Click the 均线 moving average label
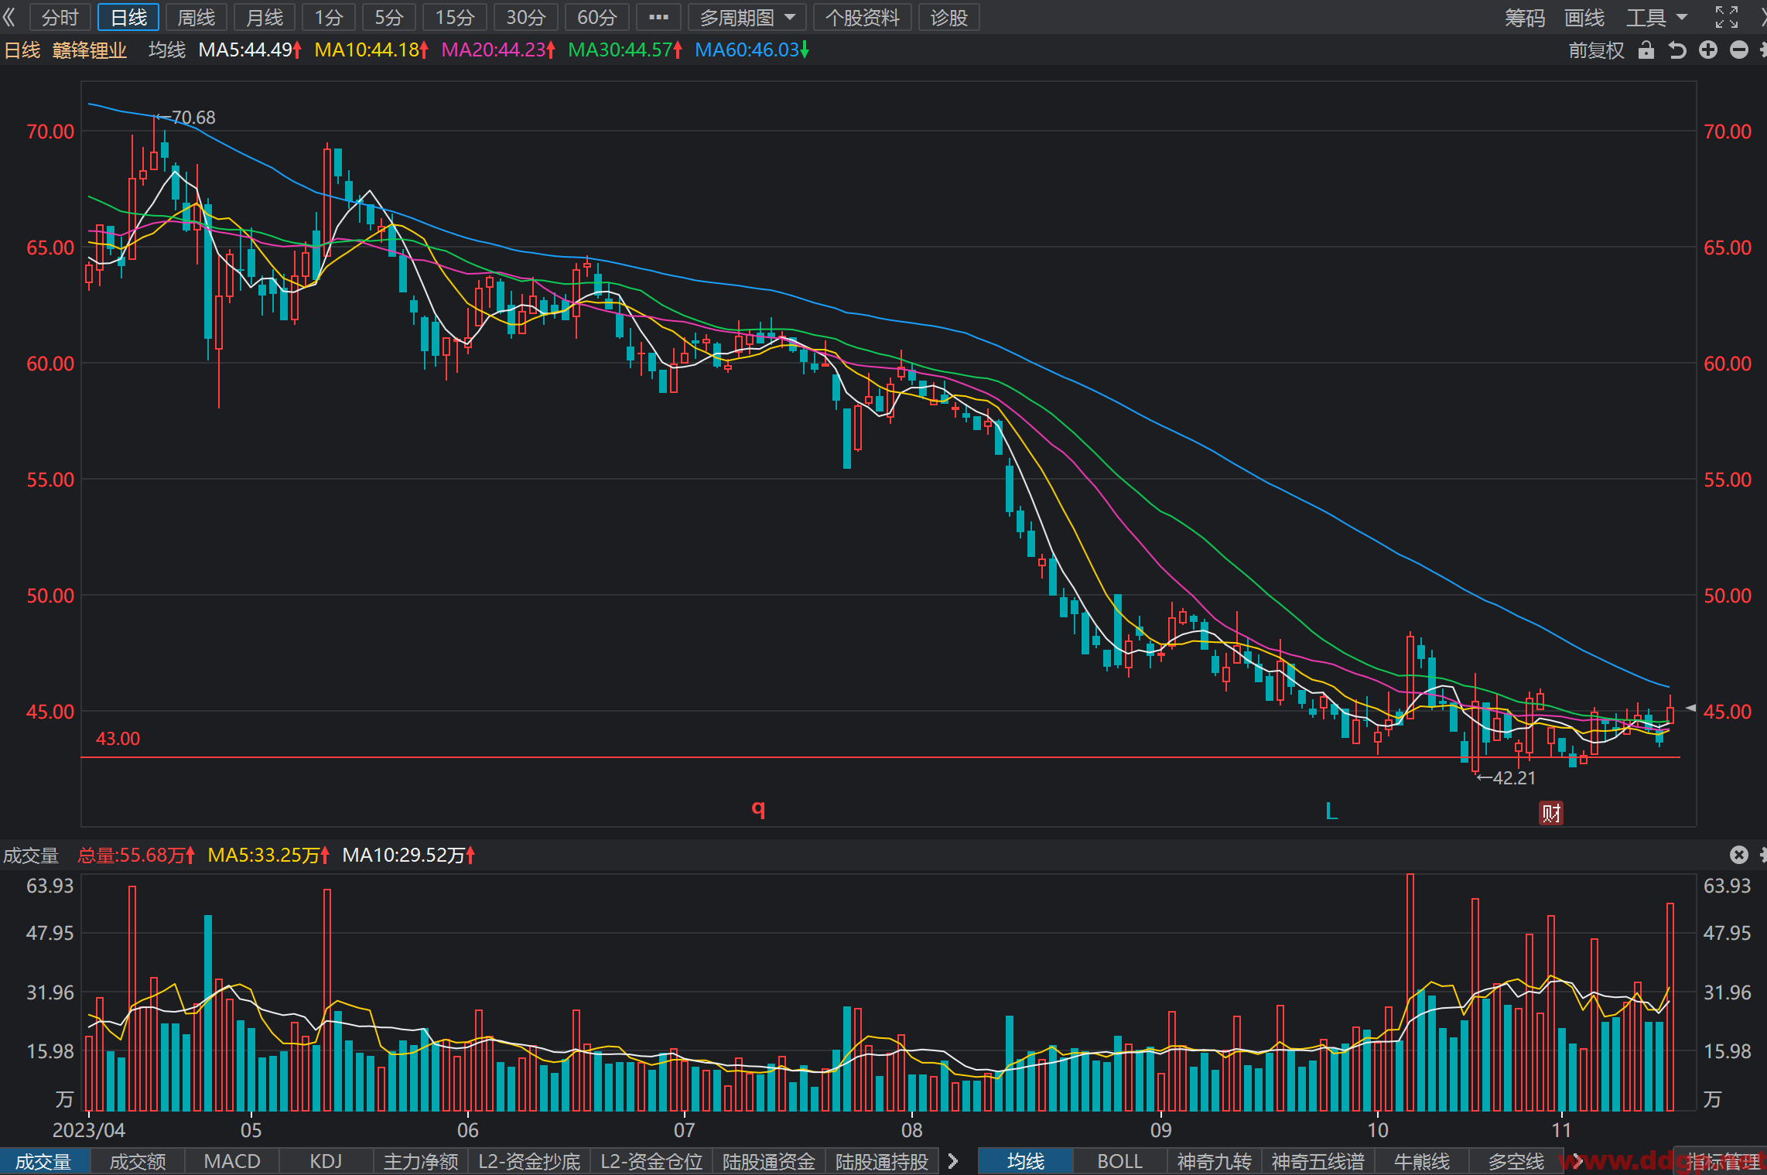Viewport: 1767px width, 1175px height. [x=167, y=50]
